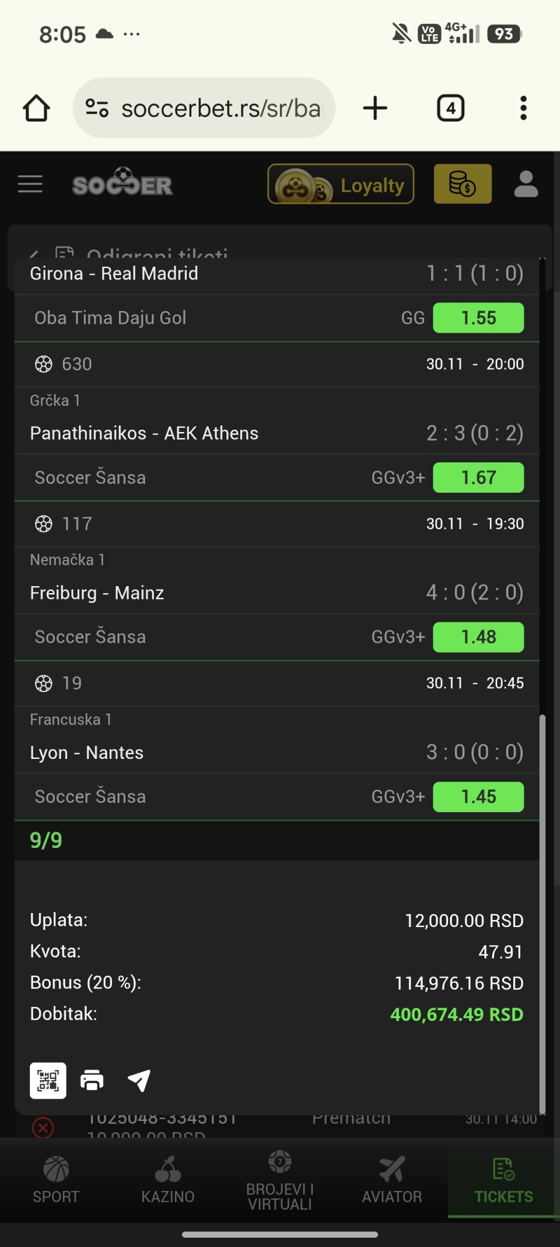
Task: Print the ticket with printer icon
Action: (x=92, y=1081)
